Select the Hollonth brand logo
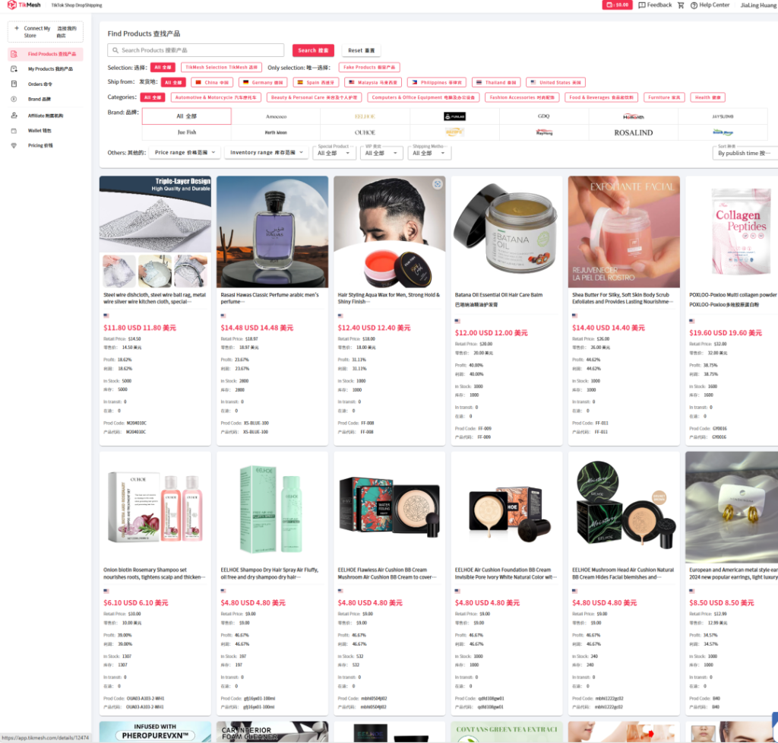This screenshot has height=743, width=778. pos(634,116)
